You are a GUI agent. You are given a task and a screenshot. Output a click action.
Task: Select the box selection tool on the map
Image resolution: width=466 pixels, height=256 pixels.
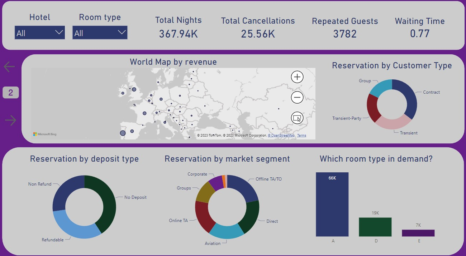[297, 118]
